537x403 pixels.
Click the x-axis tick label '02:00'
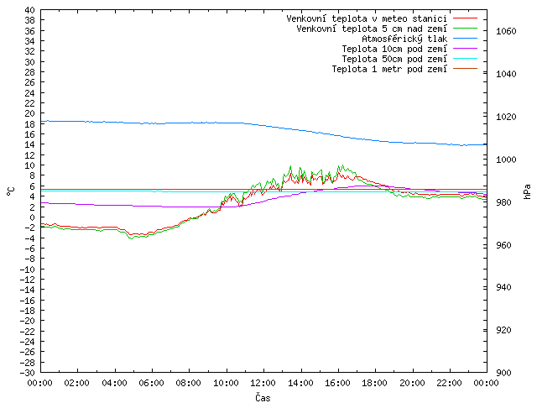pos(76,383)
